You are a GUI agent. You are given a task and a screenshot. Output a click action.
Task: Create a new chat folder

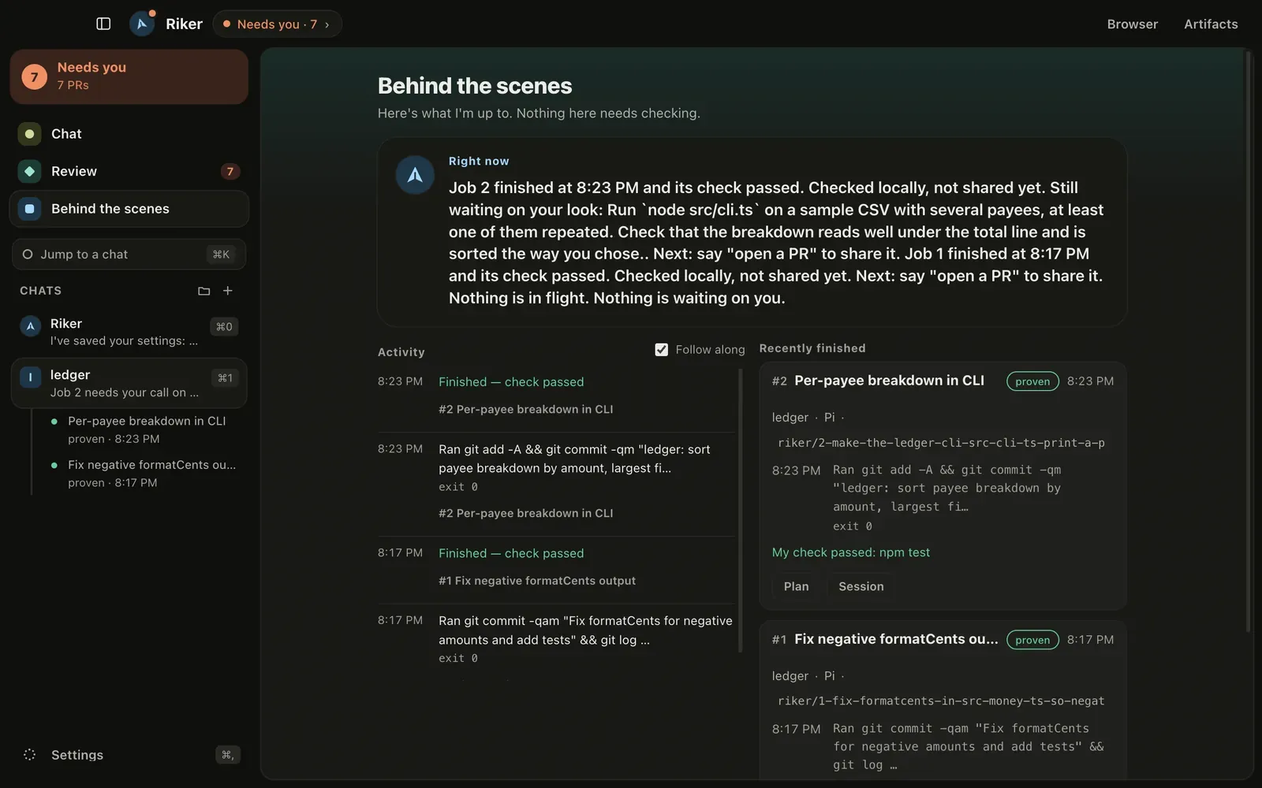click(x=203, y=291)
